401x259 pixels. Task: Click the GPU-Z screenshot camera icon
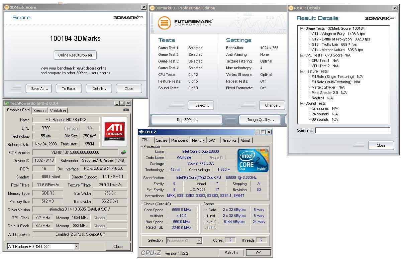126,110
